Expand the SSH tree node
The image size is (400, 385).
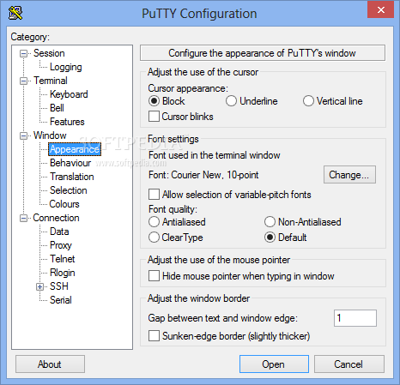coord(40,286)
